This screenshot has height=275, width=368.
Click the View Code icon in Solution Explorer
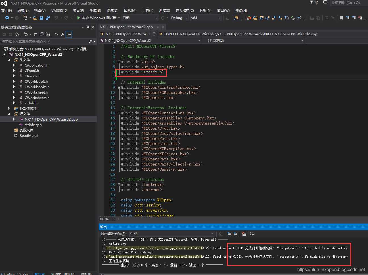pyautogui.click(x=56, y=34)
